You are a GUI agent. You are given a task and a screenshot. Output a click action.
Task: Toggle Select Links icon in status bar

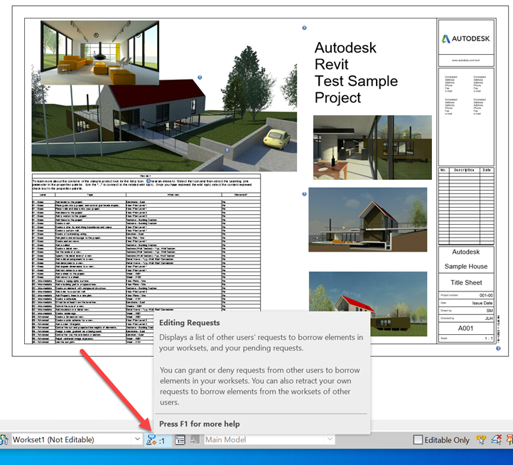coord(481,439)
